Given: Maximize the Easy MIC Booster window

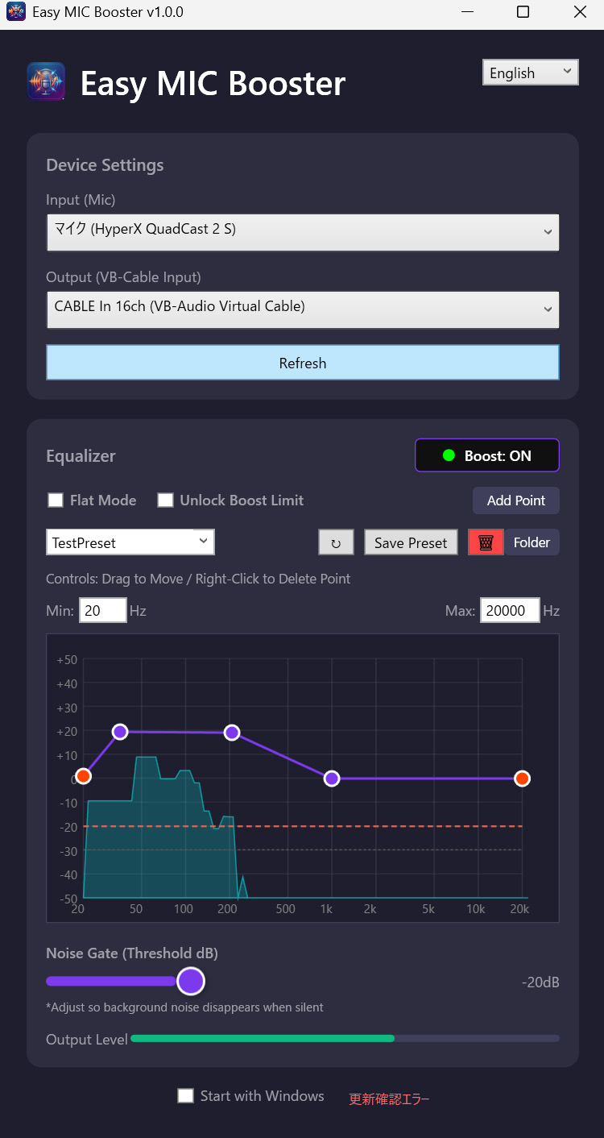Looking at the screenshot, I should [523, 12].
